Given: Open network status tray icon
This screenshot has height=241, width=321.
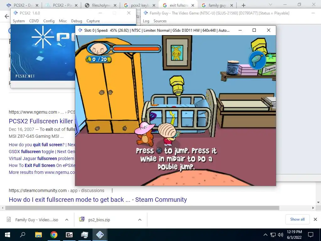Looking at the screenshot, I should (x=273, y=235).
